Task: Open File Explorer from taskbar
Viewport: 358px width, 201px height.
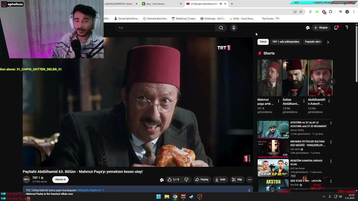Action: tap(167, 197)
